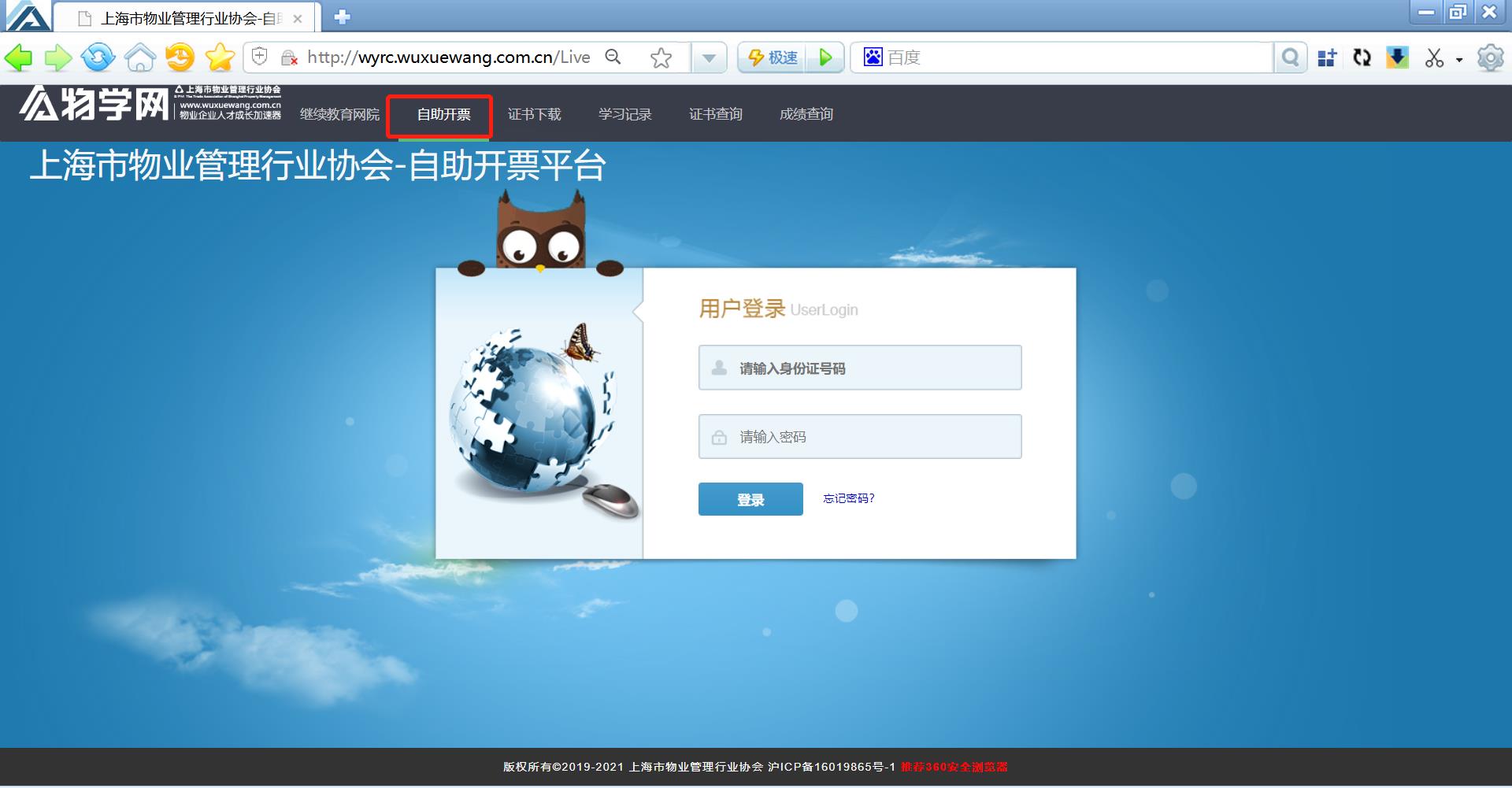
Task: Expand the address bar dropdown arrow
Action: coord(709,57)
